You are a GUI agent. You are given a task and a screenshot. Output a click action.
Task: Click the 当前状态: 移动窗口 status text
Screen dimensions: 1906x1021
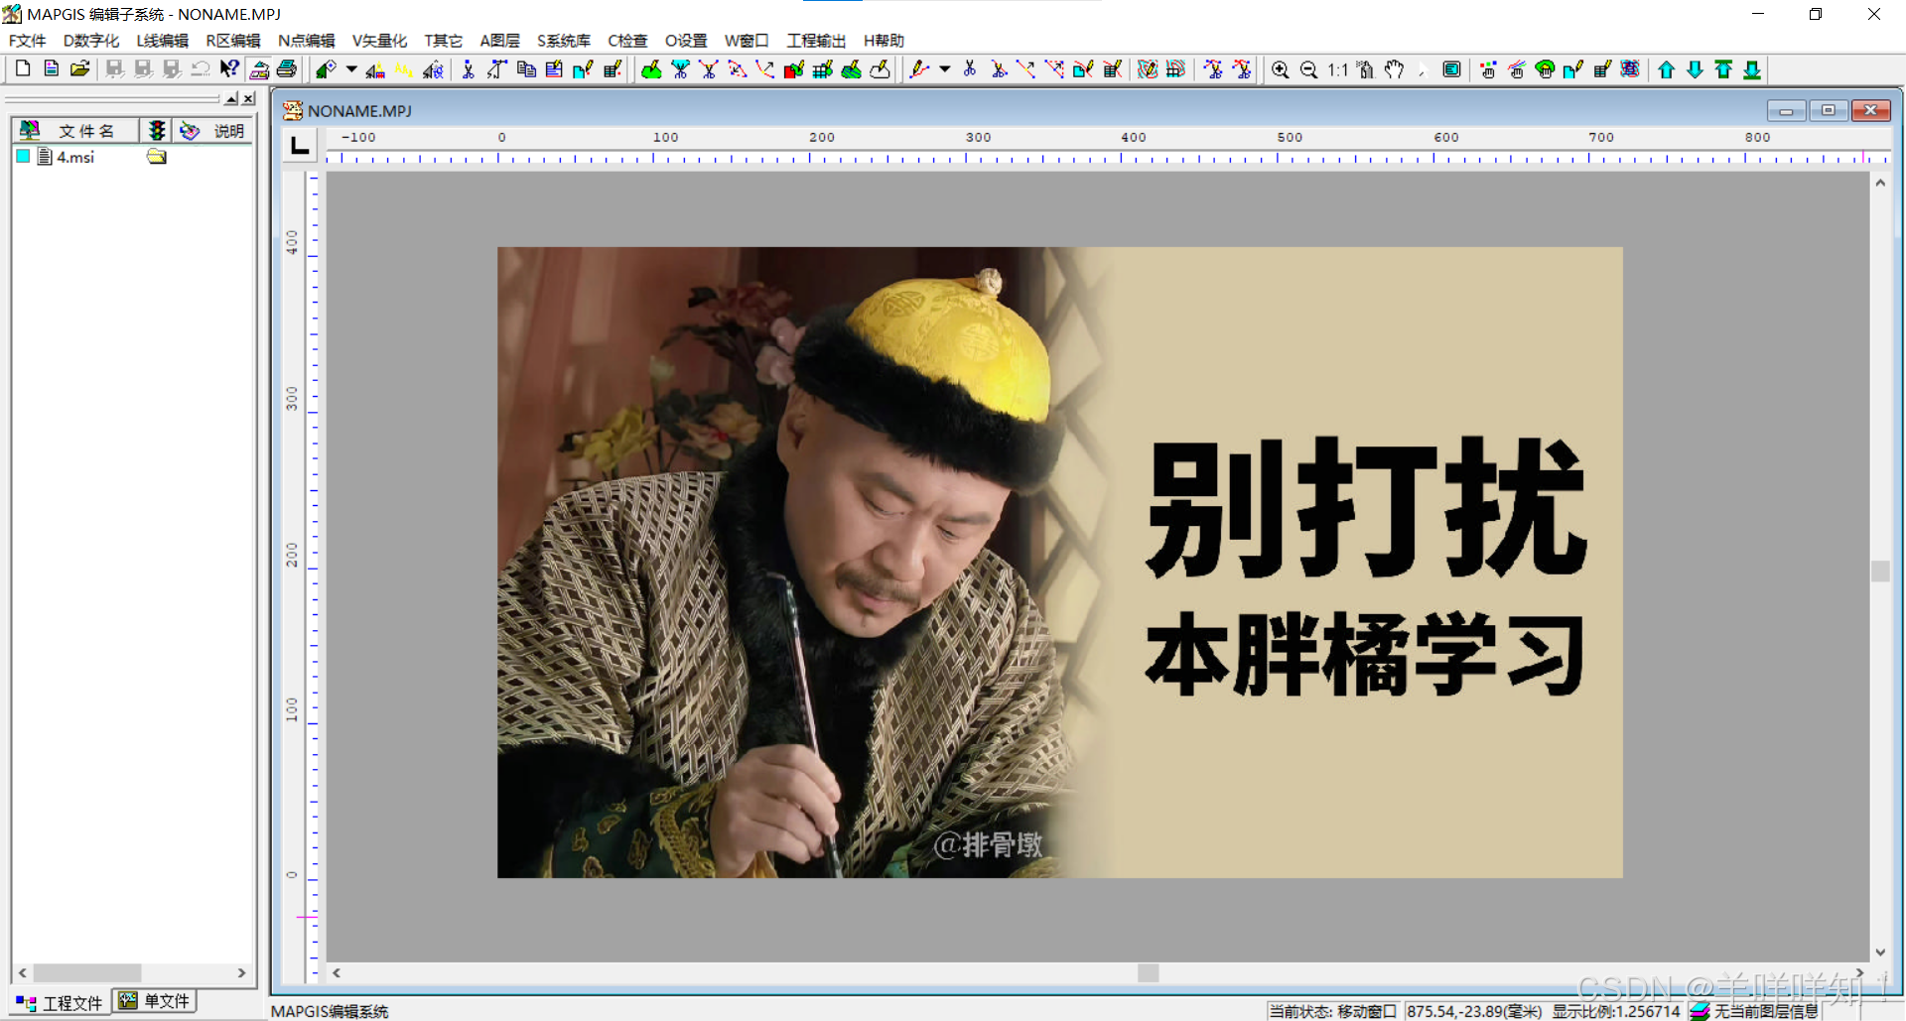[x=1332, y=1011]
